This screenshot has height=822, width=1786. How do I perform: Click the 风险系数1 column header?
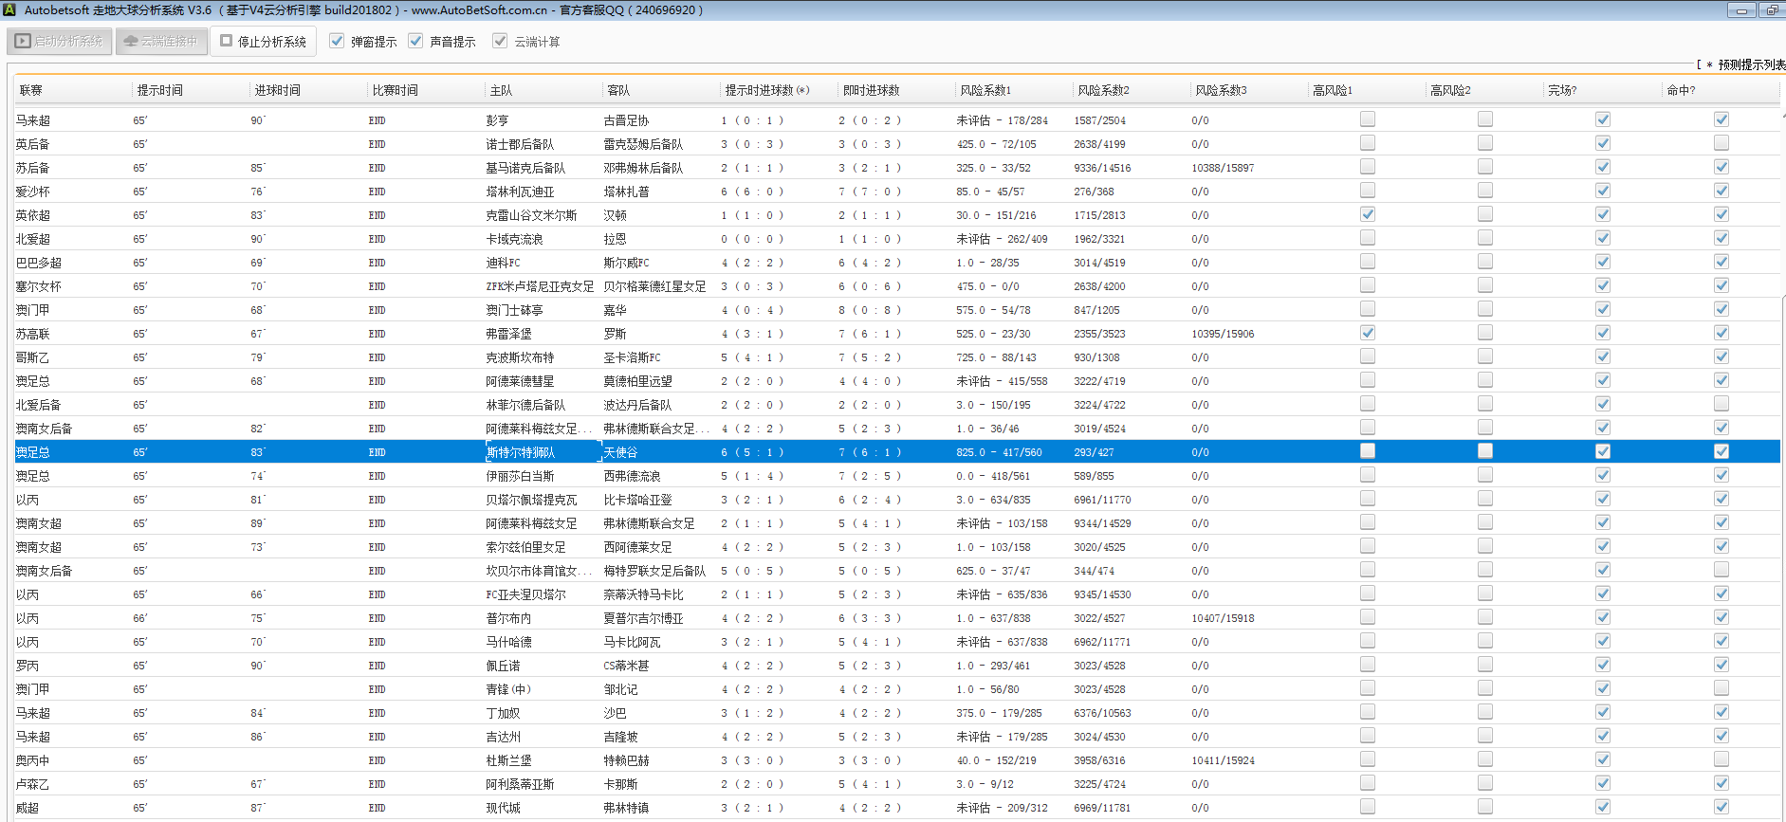[x=985, y=91]
